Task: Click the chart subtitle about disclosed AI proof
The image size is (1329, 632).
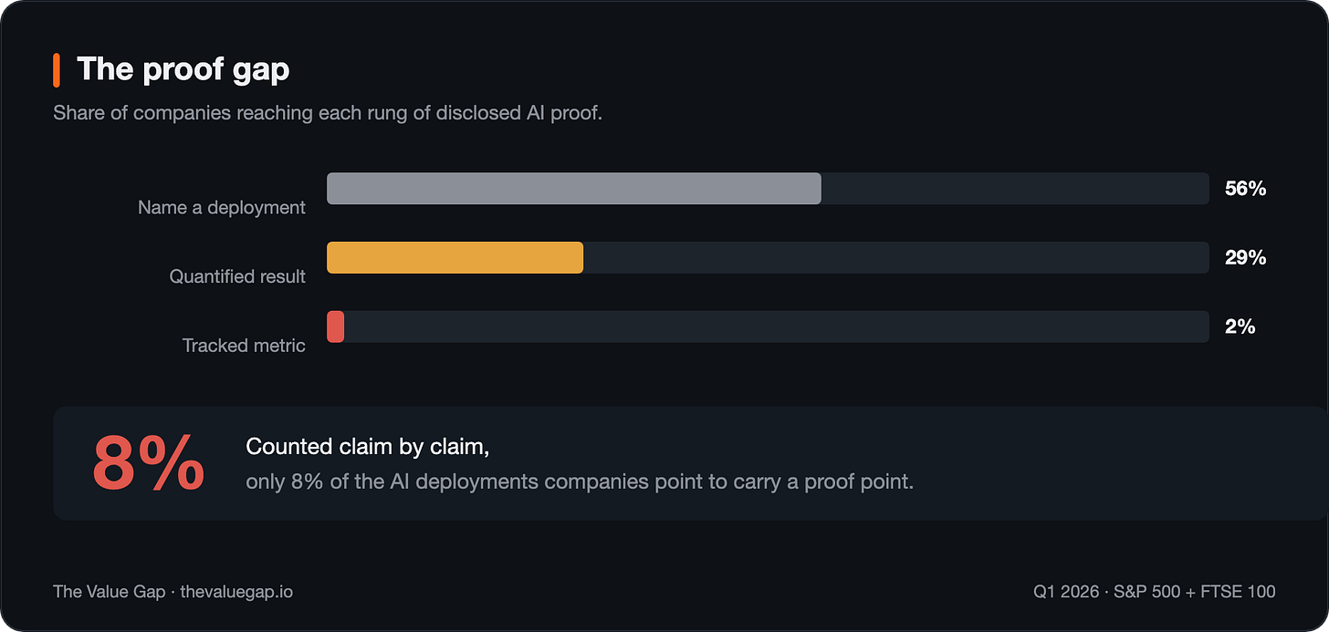Action: 328,114
